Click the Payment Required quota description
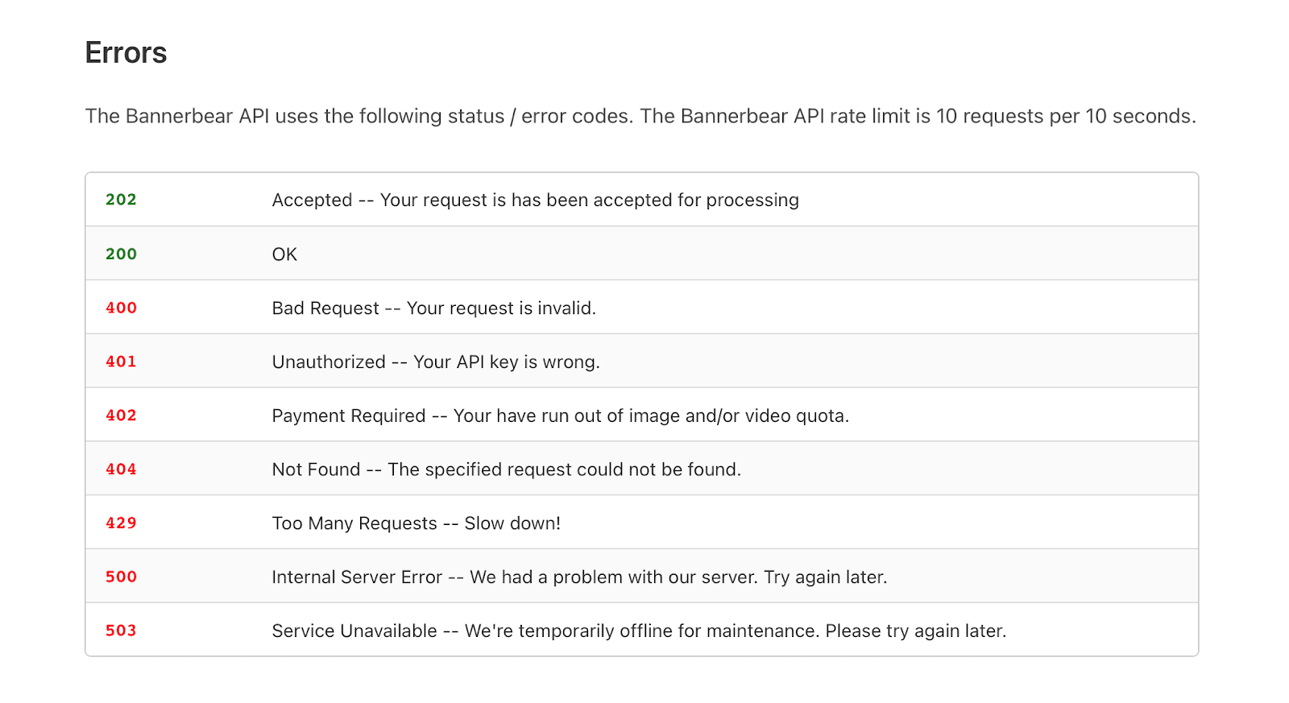The image size is (1289, 703). tap(560, 416)
